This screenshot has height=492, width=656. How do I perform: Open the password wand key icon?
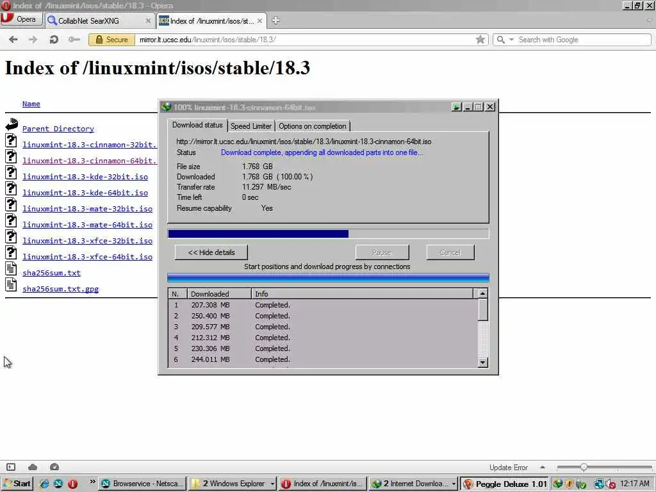click(74, 39)
